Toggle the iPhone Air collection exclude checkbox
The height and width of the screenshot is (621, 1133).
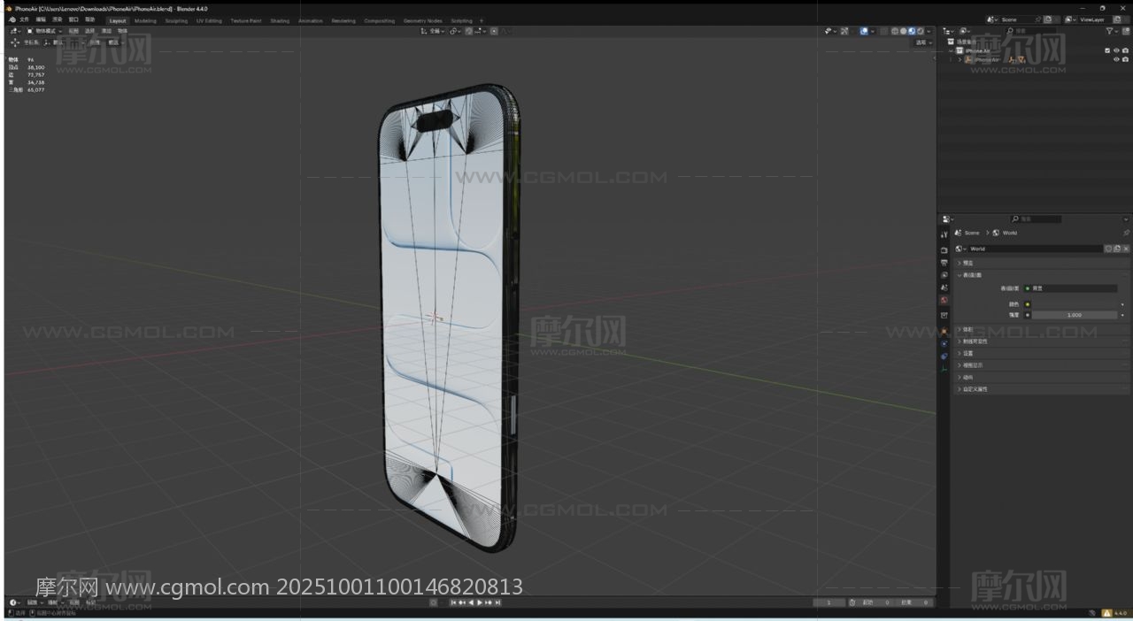pos(1106,50)
